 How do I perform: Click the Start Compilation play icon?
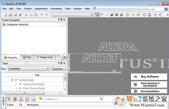click(x=133, y=15)
